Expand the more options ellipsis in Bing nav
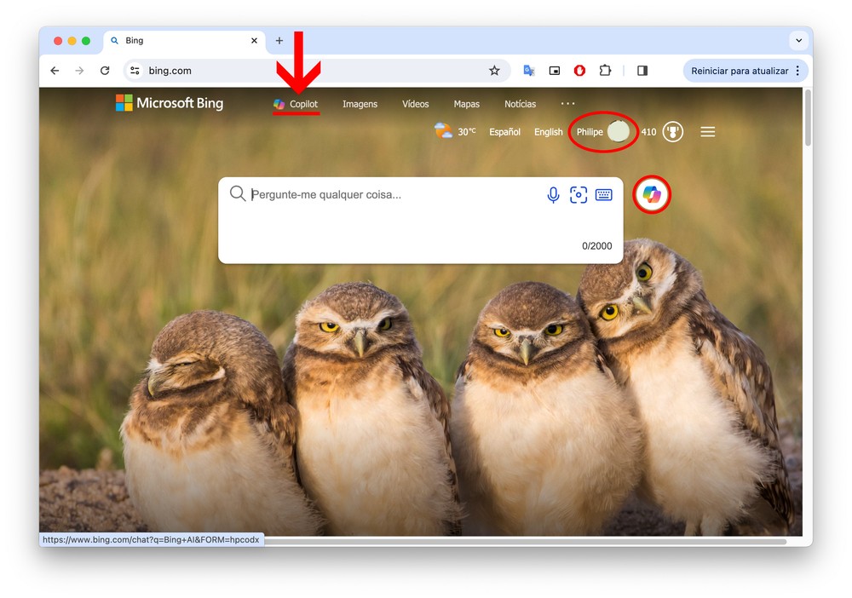852x598 pixels. 567,103
